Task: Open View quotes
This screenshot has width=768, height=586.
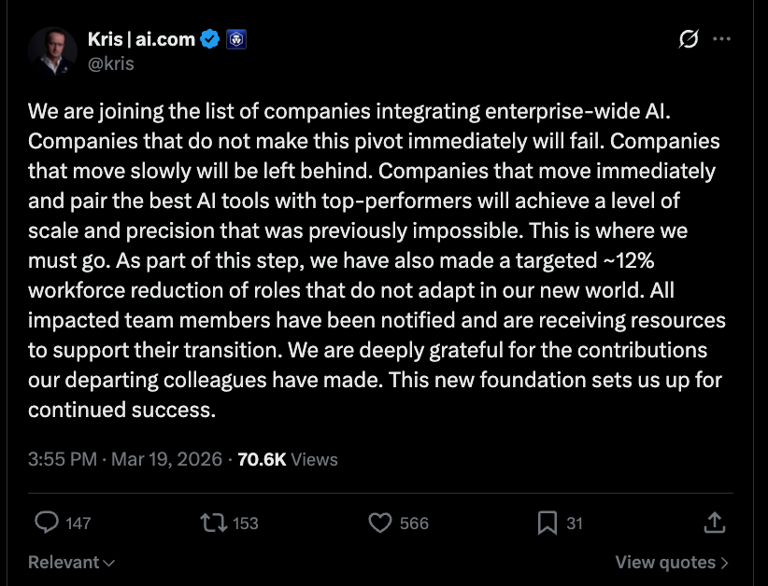Action: pos(672,562)
